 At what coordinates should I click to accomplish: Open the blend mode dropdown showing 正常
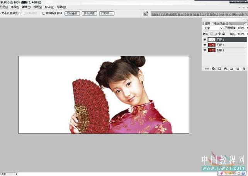point(213,28)
